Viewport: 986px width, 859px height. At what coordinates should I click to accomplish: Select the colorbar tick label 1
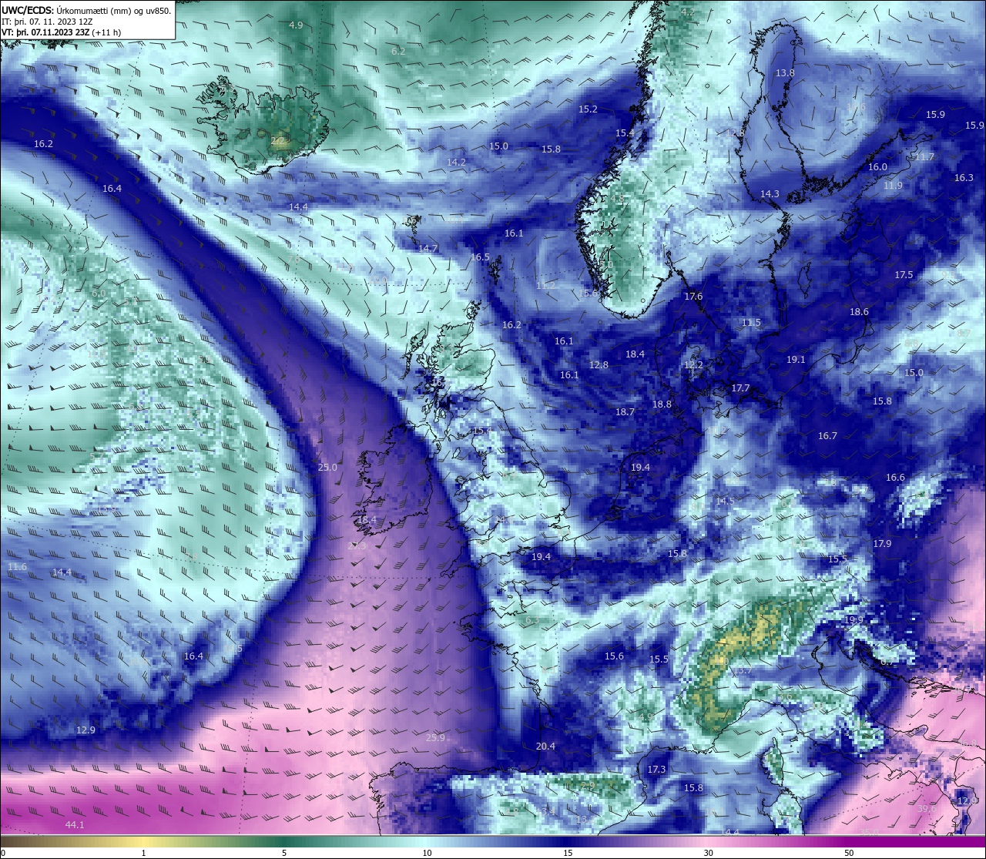(x=143, y=853)
